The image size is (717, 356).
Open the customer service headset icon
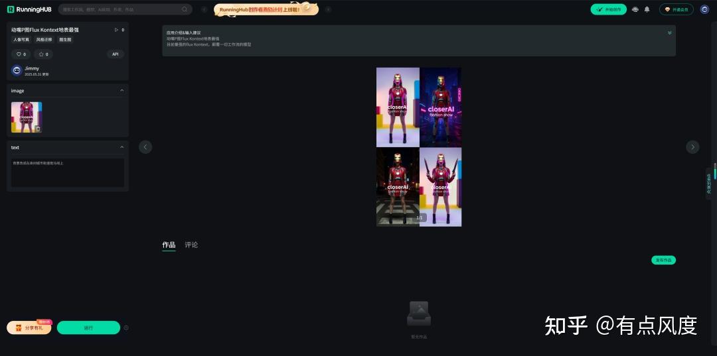(x=635, y=9)
